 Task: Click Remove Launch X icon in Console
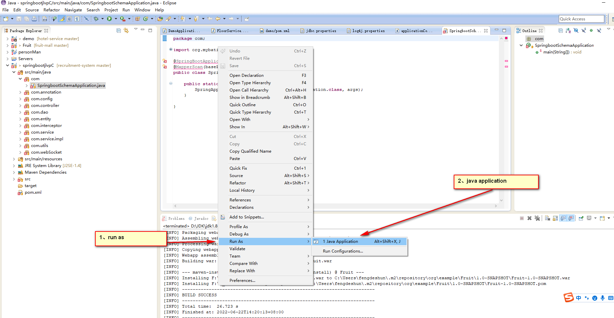(x=529, y=218)
